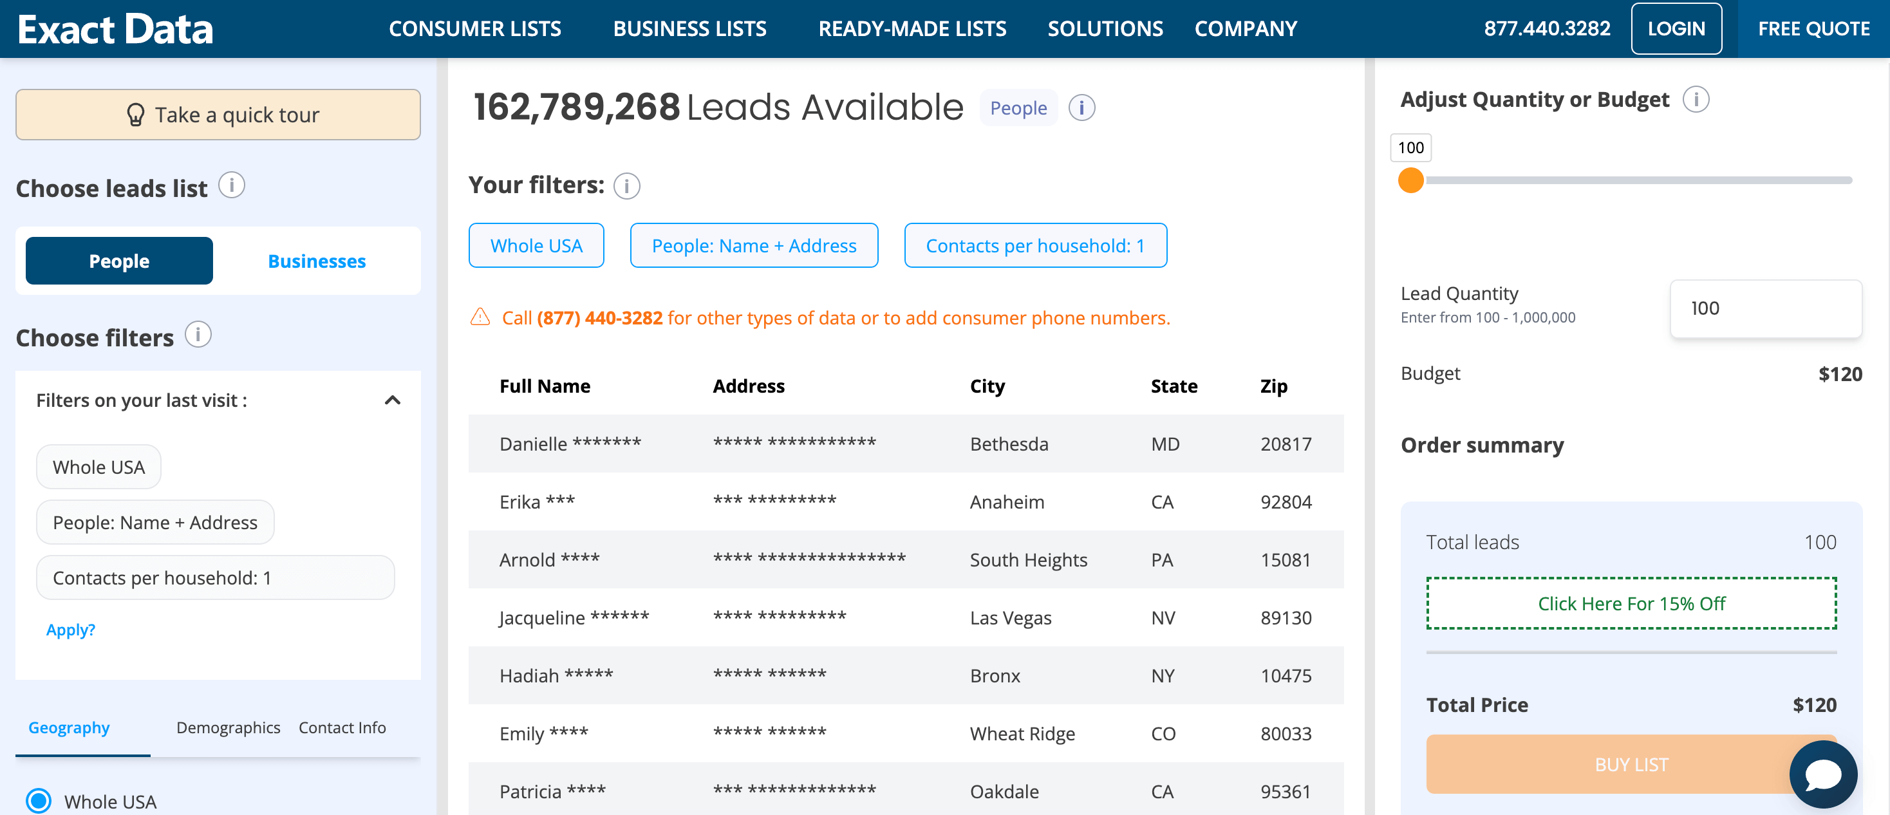
Task: Click the Exact Data logo
Action: pos(115,30)
